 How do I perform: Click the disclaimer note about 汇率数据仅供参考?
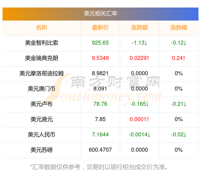coord(99,167)
